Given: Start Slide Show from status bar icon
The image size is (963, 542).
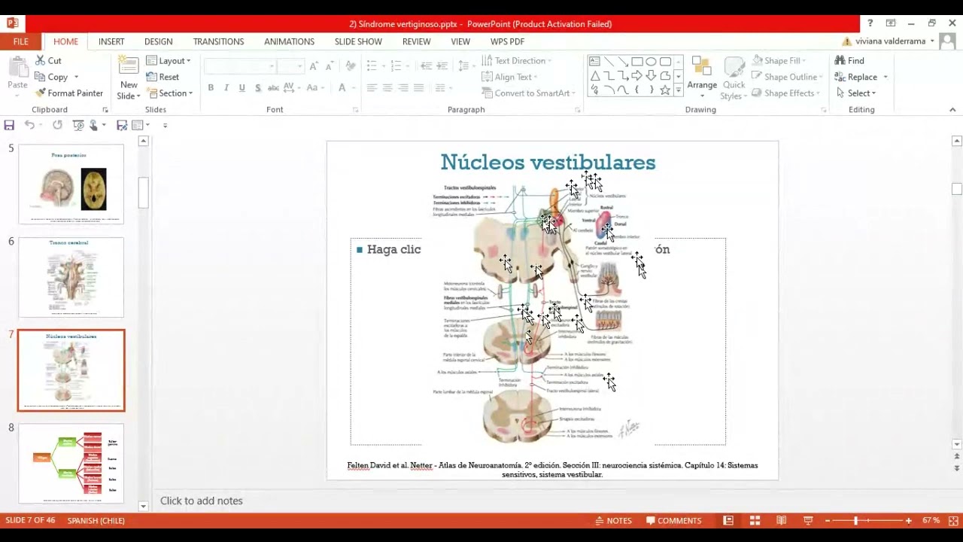Looking at the screenshot, I should [808, 520].
